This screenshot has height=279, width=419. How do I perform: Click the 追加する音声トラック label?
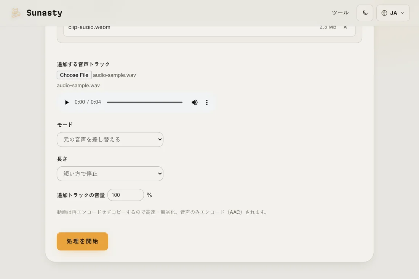point(83,64)
